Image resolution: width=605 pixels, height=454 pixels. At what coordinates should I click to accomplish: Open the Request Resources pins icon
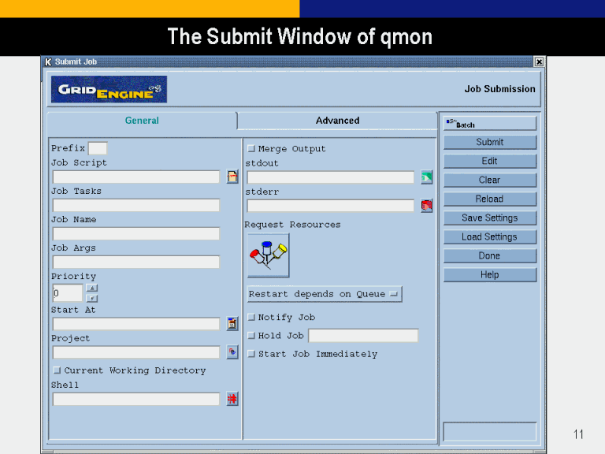268,255
